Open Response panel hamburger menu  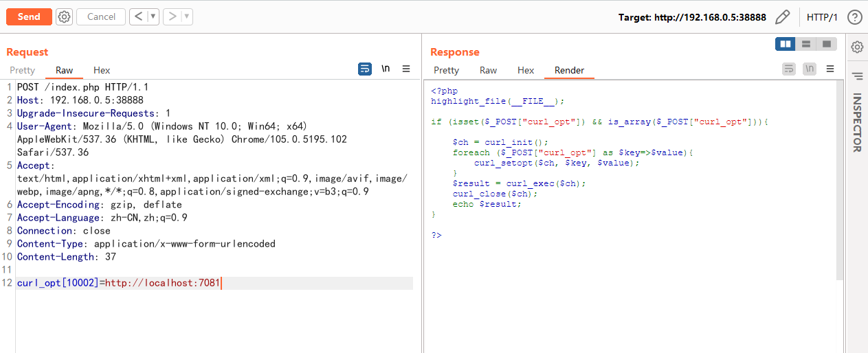[x=830, y=69]
